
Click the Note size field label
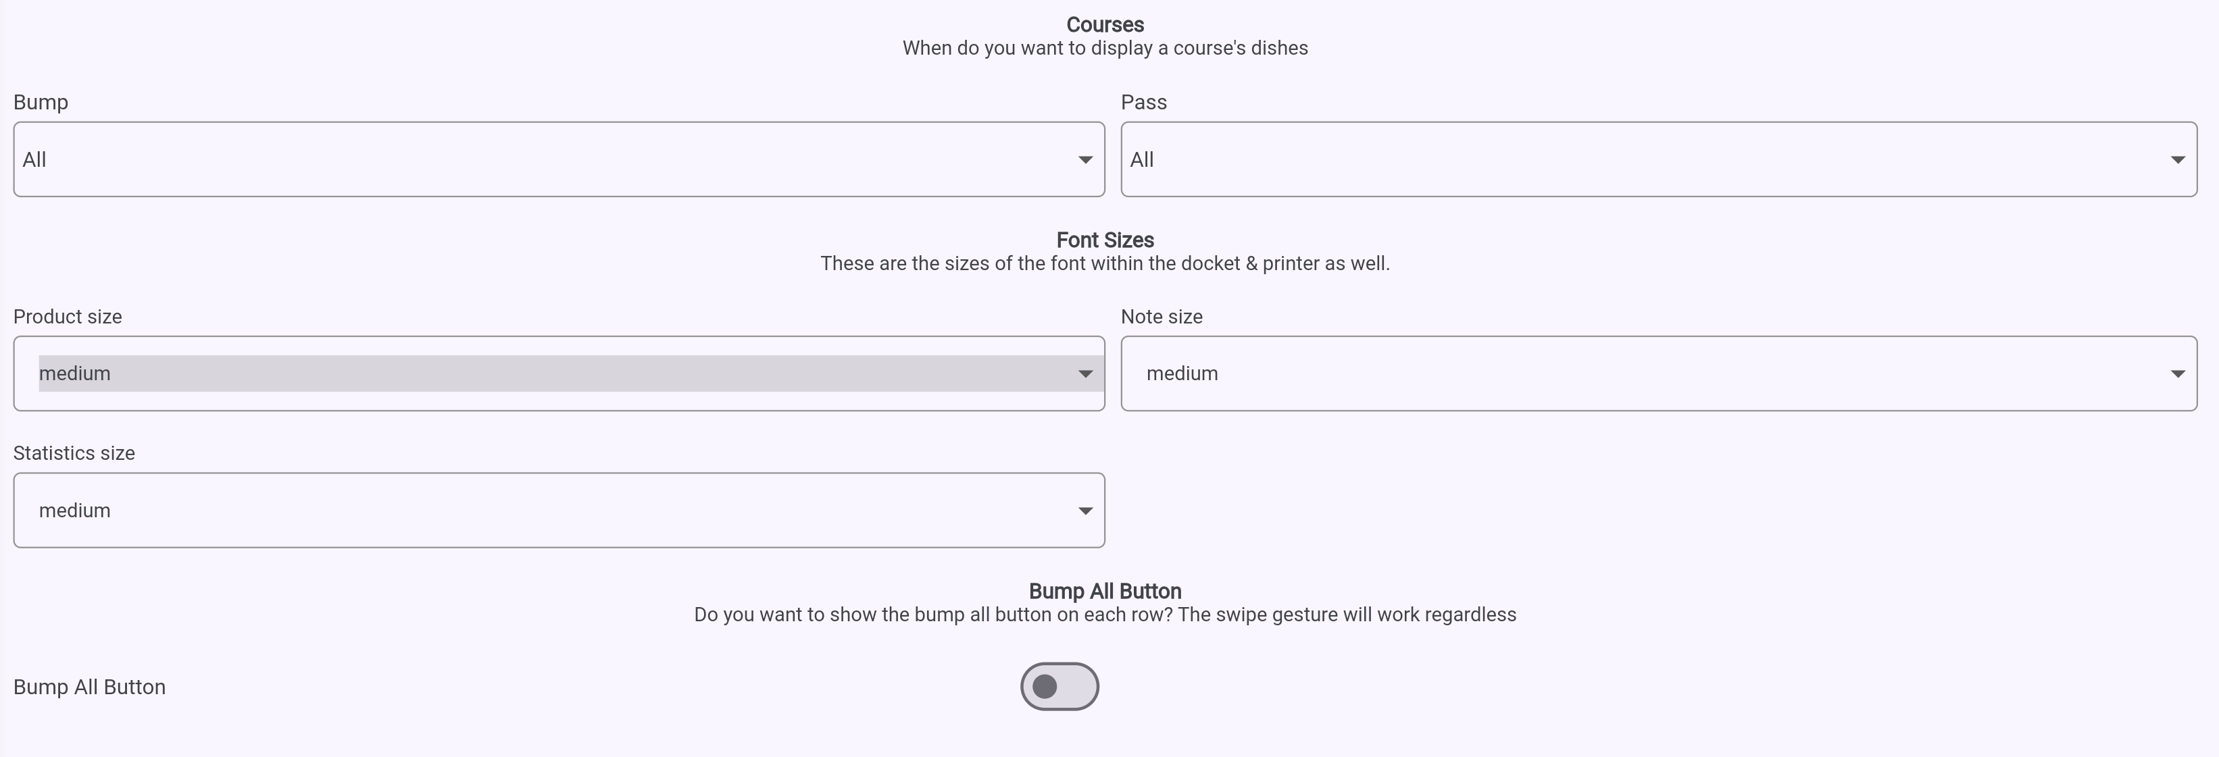1161,317
